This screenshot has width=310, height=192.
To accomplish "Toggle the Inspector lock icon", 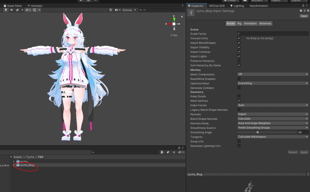I will tap(304, 6).
